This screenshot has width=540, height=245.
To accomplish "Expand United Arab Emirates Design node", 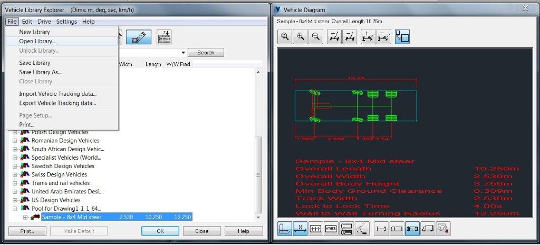I will click(x=15, y=192).
